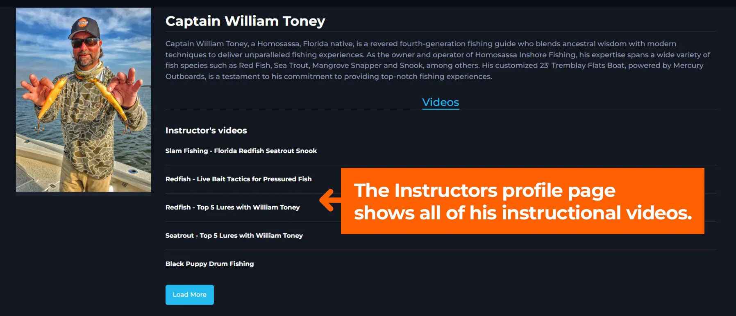Select the Black Puppy Drum Fishing video
Image resolution: width=736 pixels, height=316 pixels.
(x=209, y=264)
